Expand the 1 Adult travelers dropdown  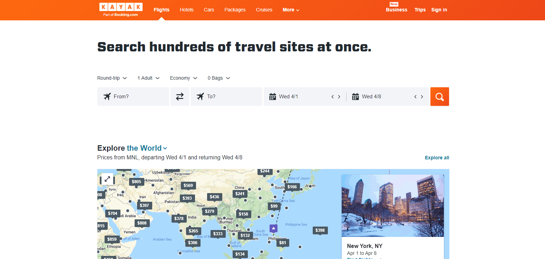pos(148,78)
